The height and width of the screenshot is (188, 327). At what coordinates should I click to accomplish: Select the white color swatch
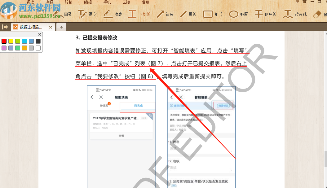[38, 47]
